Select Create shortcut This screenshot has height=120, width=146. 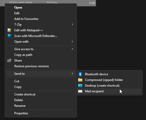coord(41,94)
